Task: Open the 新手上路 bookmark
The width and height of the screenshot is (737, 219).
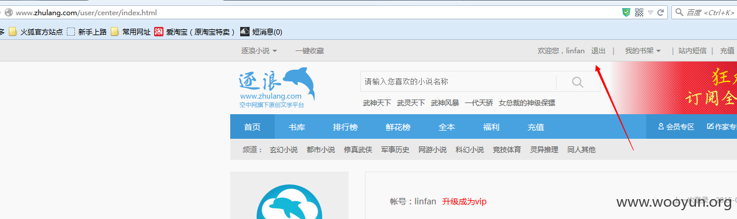Action: click(x=87, y=32)
